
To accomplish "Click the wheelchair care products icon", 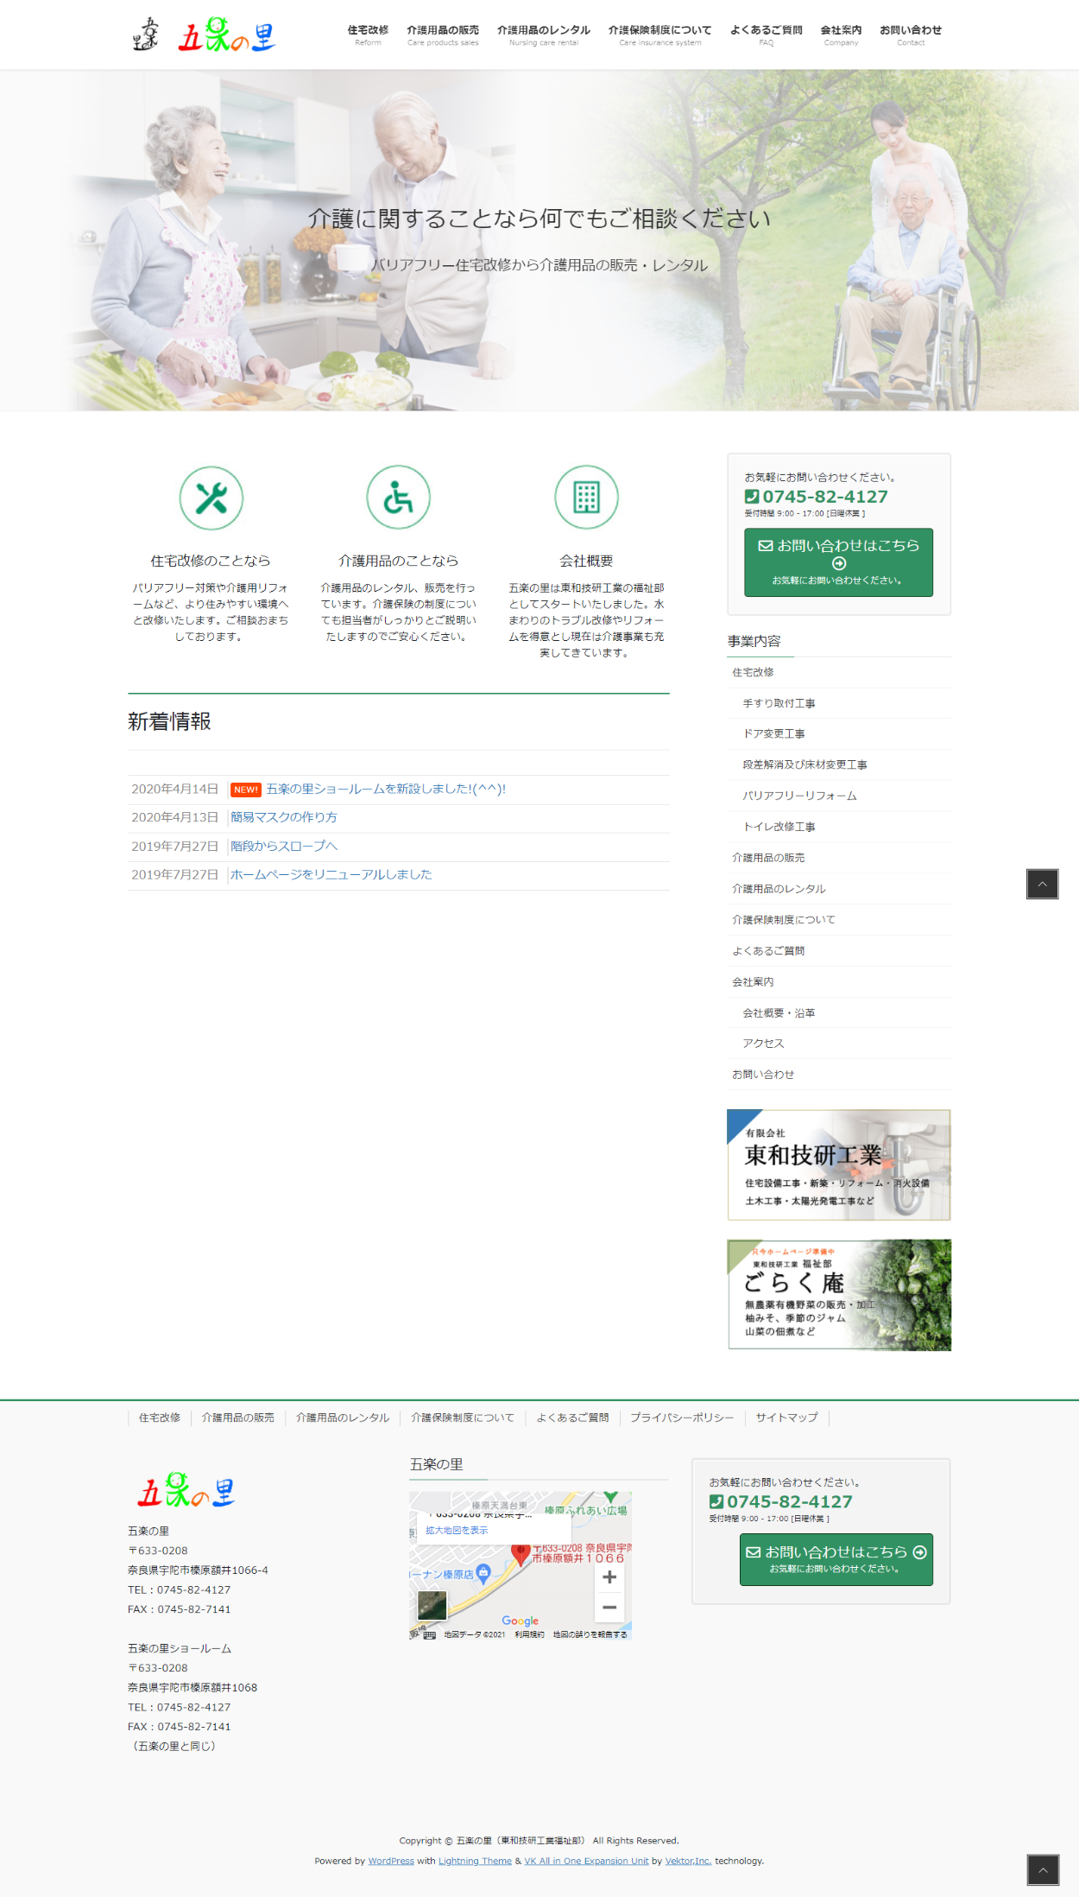I will (398, 498).
